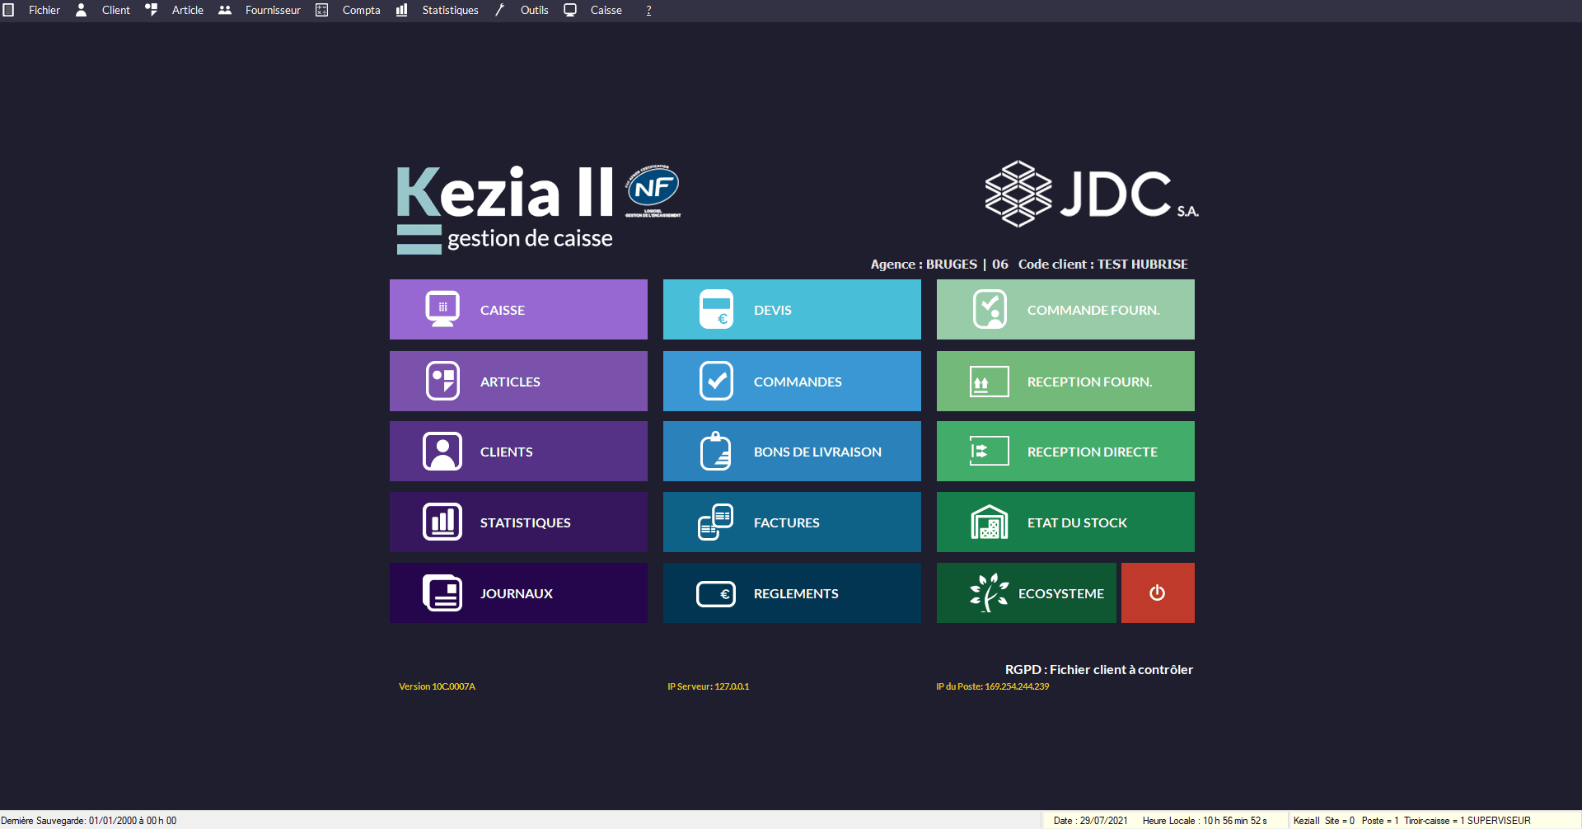
Task: Click the COMMANDES checkmark icon
Action: click(x=716, y=381)
